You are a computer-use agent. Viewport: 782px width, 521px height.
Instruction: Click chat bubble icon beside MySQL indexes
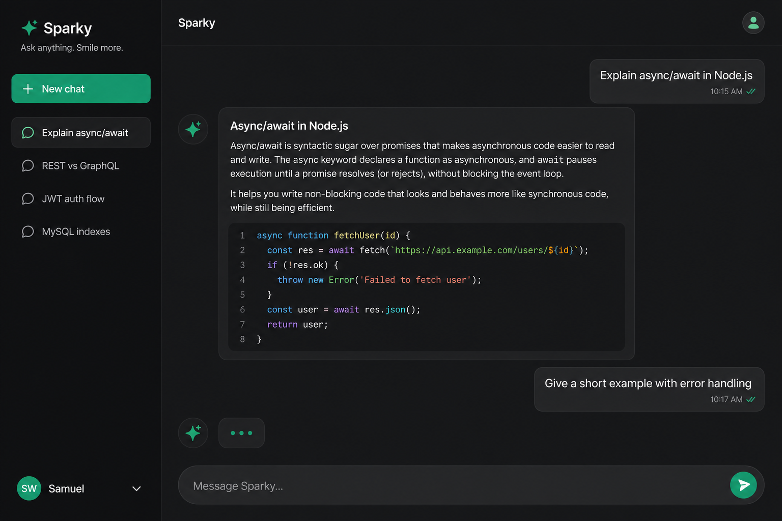point(28,232)
